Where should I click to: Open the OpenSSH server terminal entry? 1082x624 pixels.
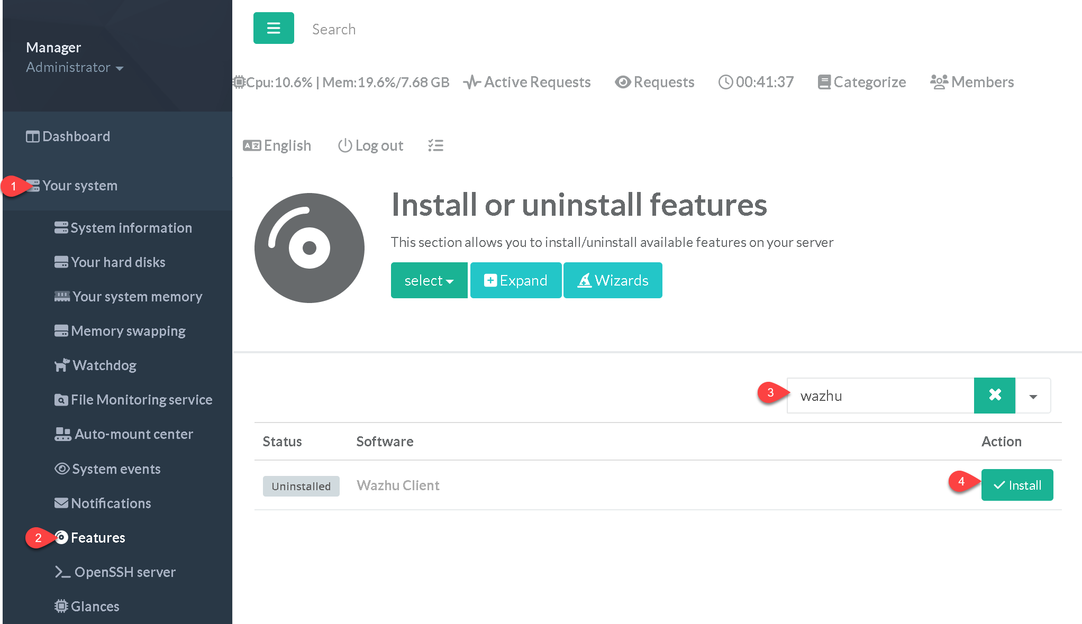coord(115,572)
